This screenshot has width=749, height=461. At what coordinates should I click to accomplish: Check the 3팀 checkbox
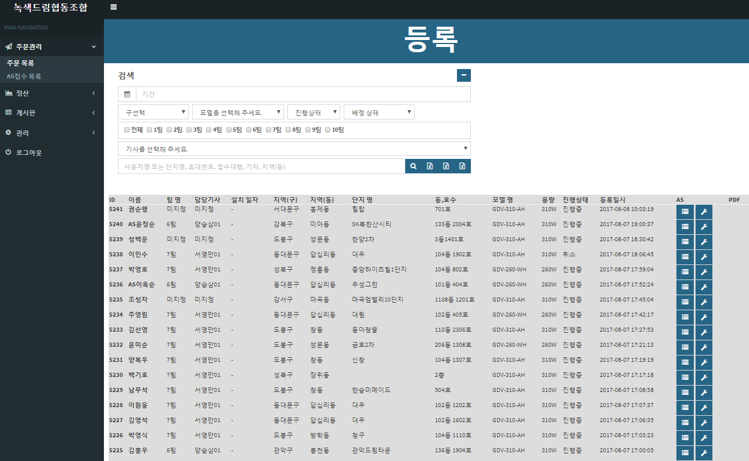(189, 130)
